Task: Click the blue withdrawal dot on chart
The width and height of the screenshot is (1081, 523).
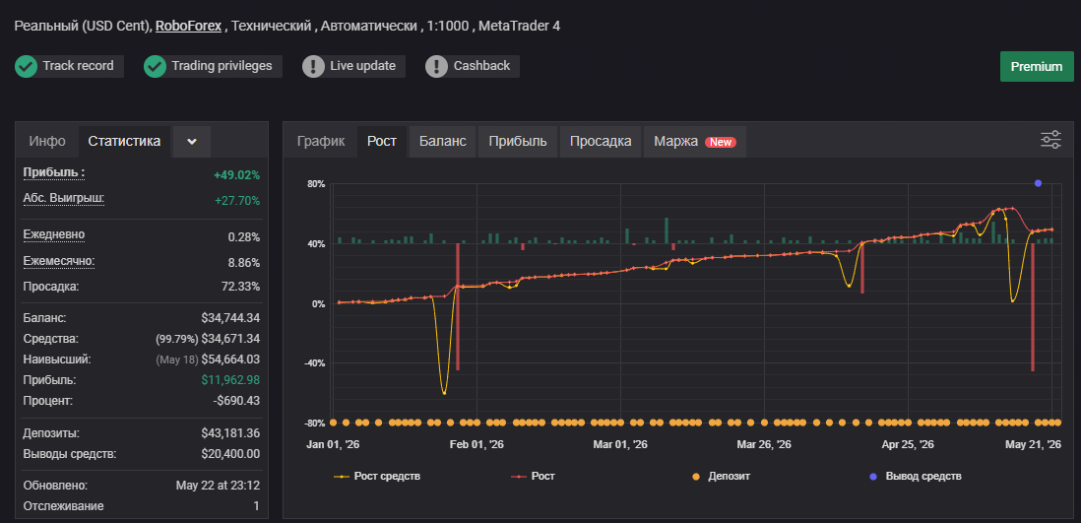Action: point(1038,183)
